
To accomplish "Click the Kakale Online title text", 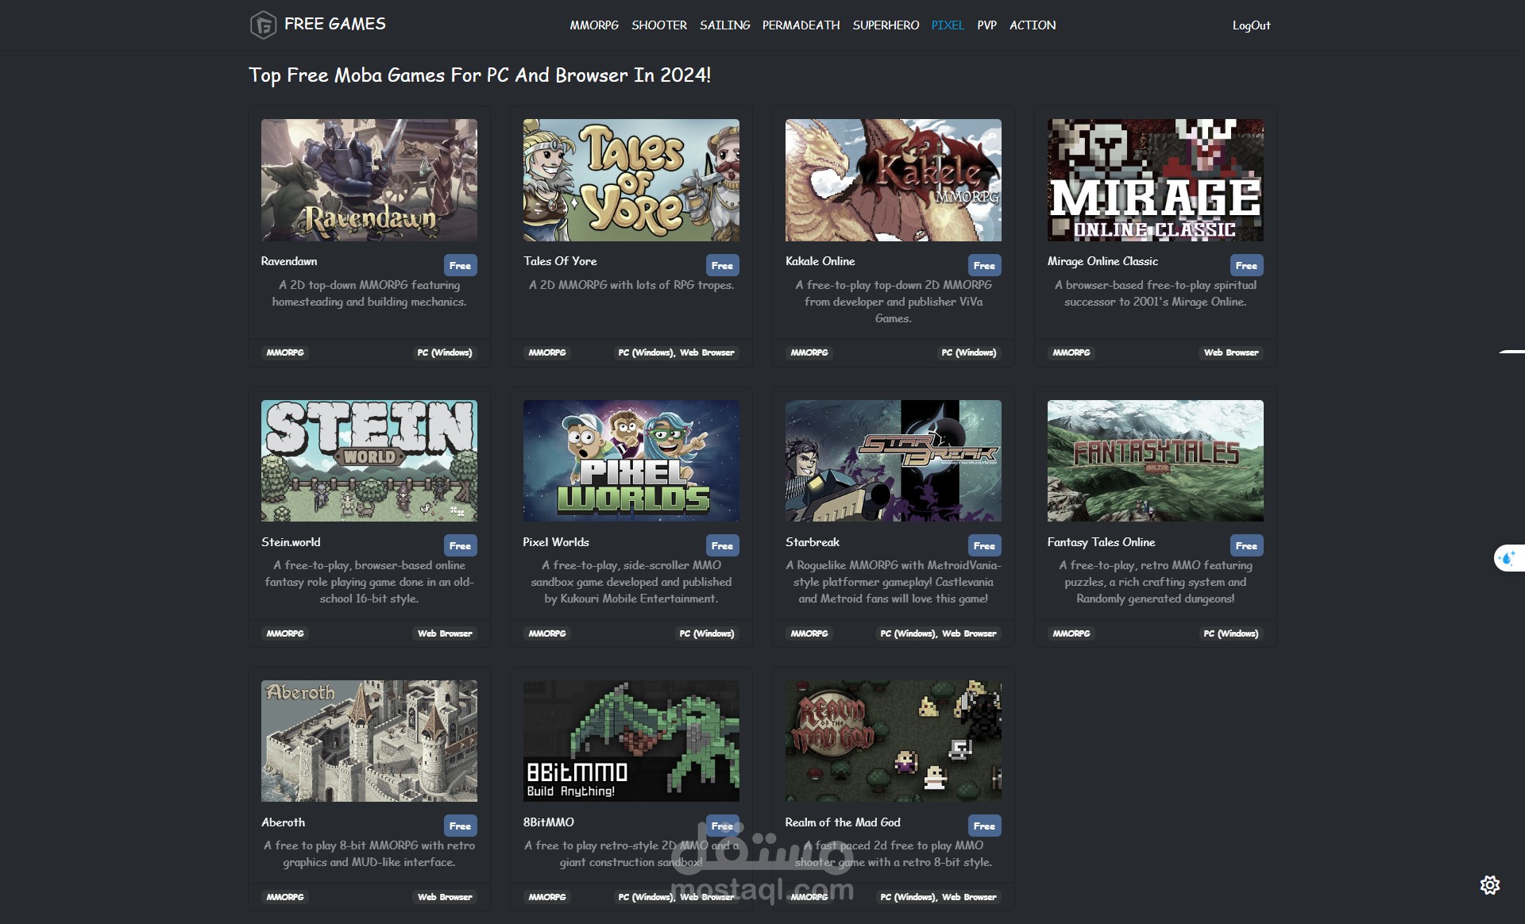I will pos(820,261).
